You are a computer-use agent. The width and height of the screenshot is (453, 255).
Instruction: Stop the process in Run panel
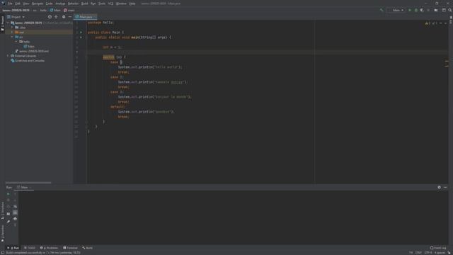pyautogui.click(x=8, y=200)
